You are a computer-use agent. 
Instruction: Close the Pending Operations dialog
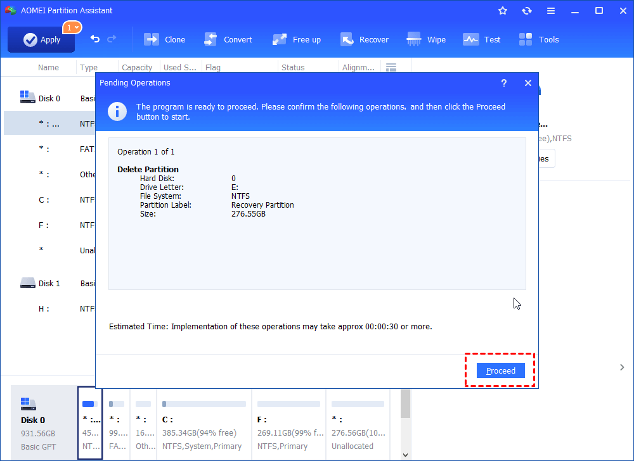point(528,83)
